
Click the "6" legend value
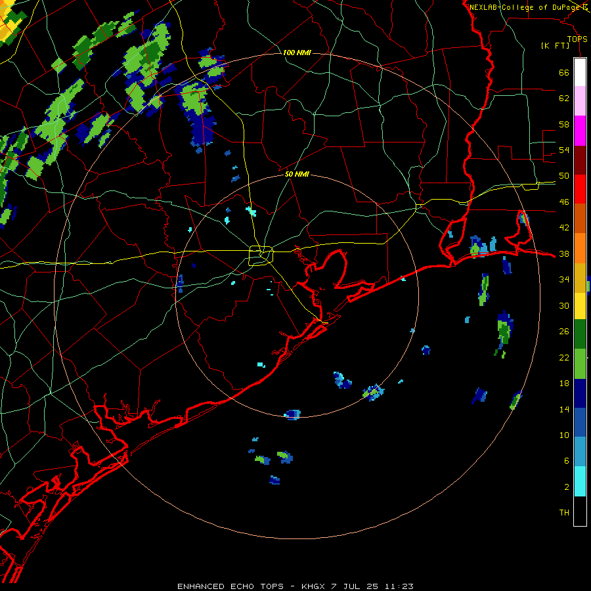point(567,461)
